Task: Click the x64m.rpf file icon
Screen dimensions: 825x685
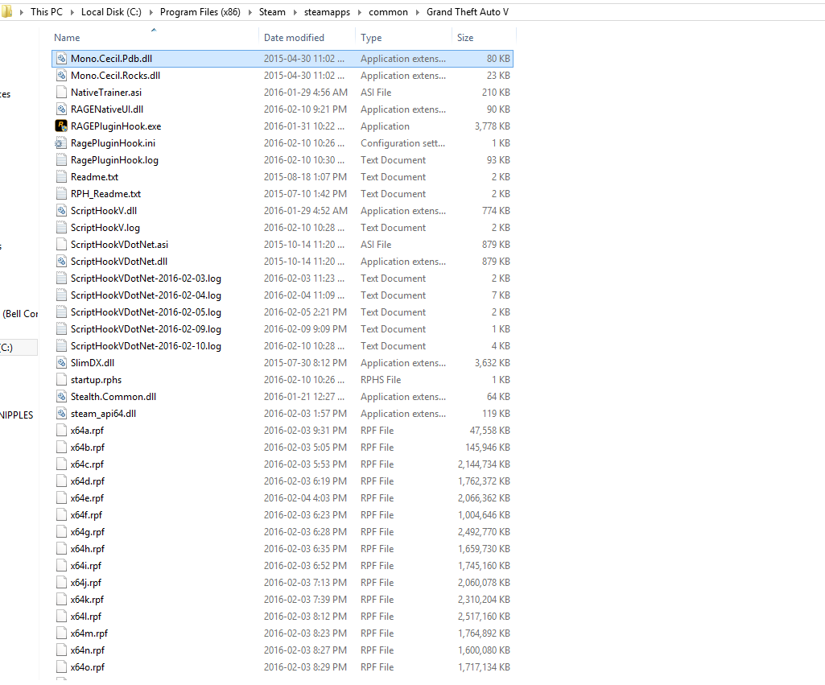Action: (x=61, y=633)
